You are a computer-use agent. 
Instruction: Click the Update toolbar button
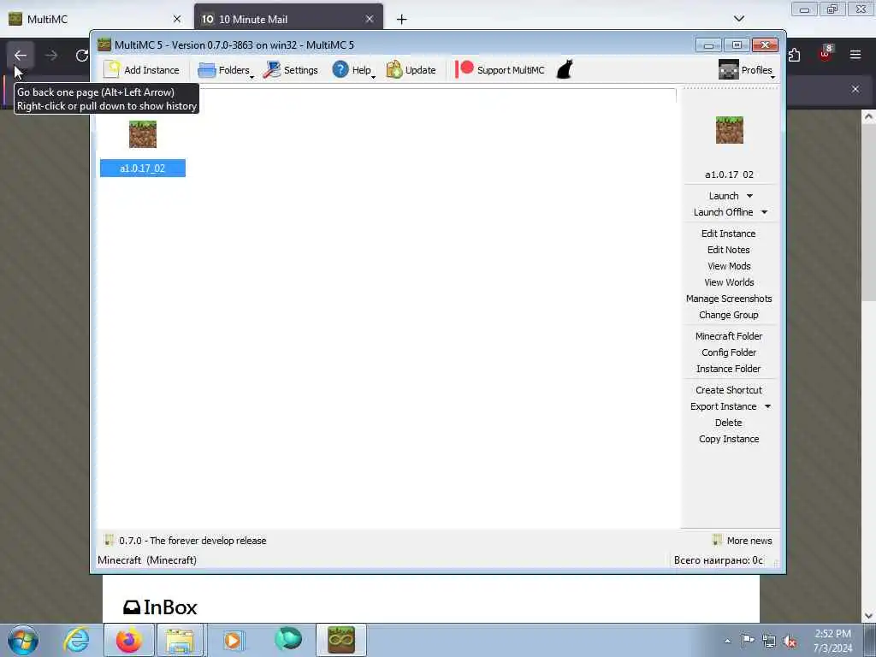(411, 70)
